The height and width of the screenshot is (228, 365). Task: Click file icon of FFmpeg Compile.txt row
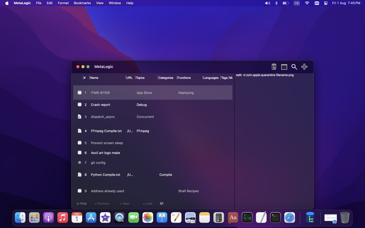80,131
